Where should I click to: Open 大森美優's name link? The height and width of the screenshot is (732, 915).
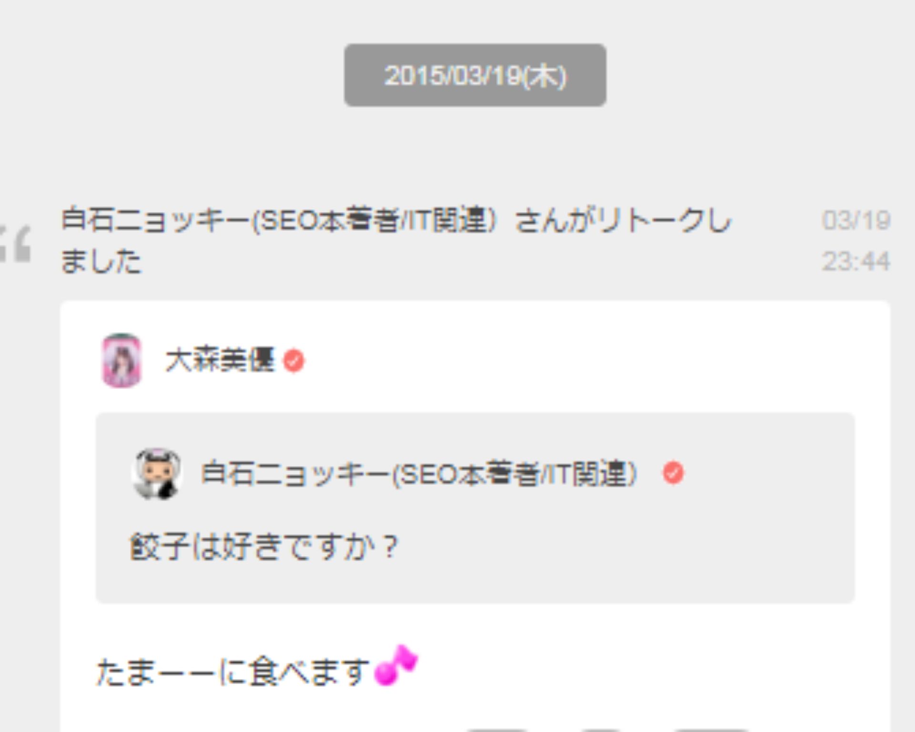(220, 360)
